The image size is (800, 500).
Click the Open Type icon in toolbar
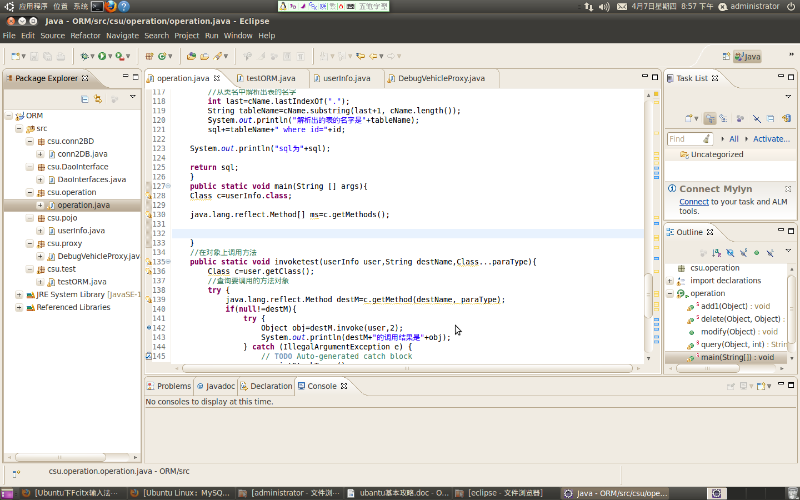[192, 56]
